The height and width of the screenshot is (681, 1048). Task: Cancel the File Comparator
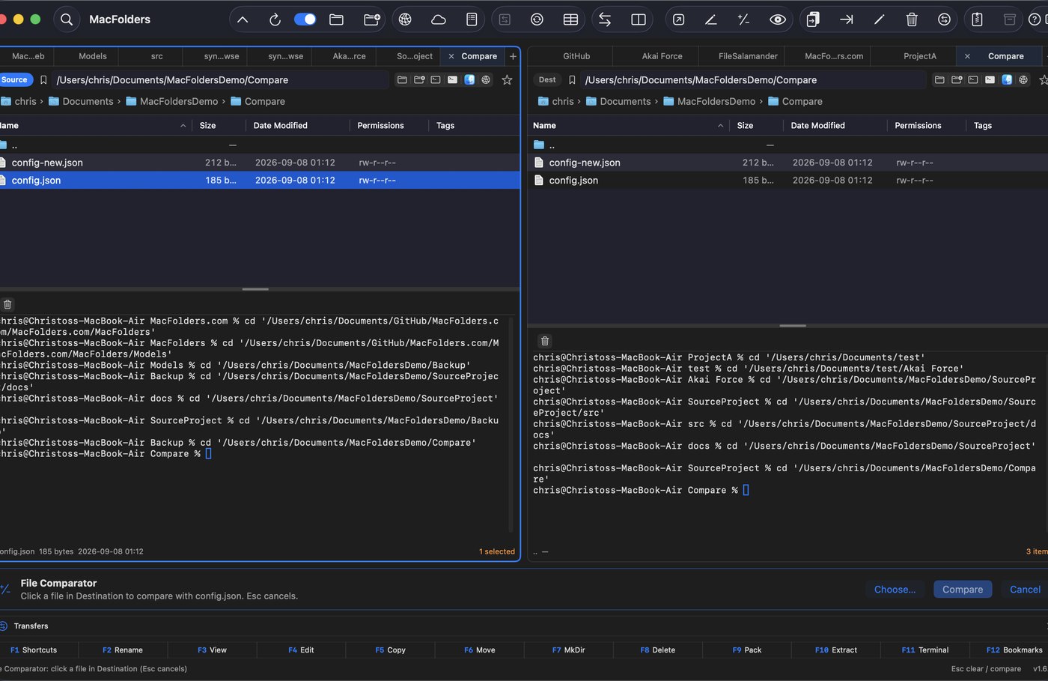pyautogui.click(x=1025, y=590)
